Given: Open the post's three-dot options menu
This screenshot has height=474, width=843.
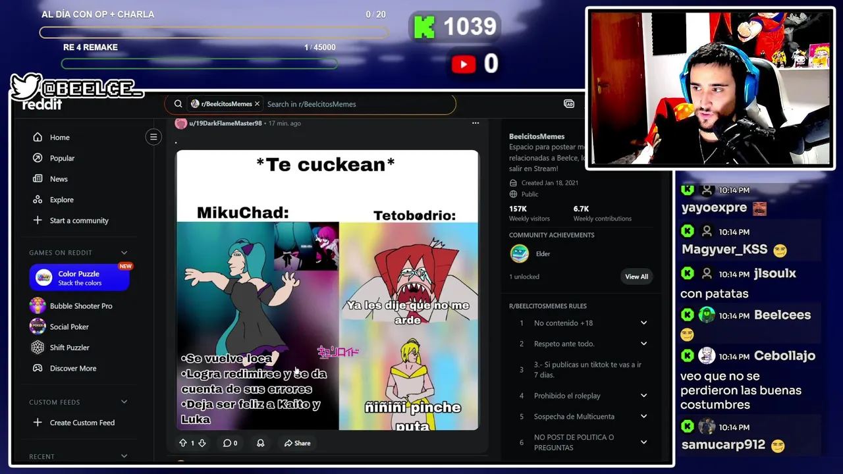Looking at the screenshot, I should coord(476,123).
